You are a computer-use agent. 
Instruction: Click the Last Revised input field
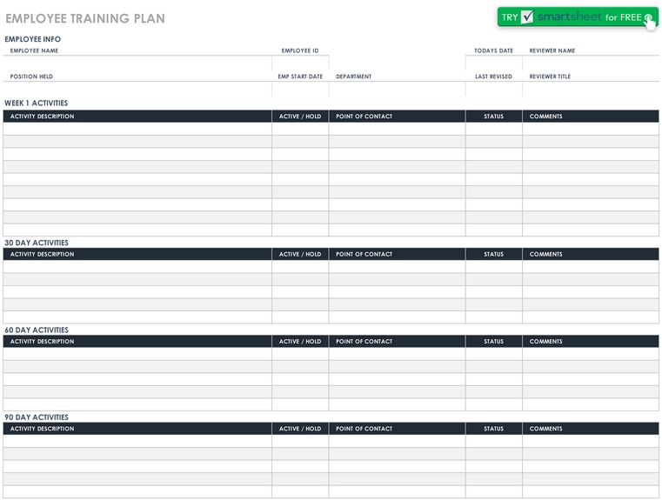pos(493,89)
